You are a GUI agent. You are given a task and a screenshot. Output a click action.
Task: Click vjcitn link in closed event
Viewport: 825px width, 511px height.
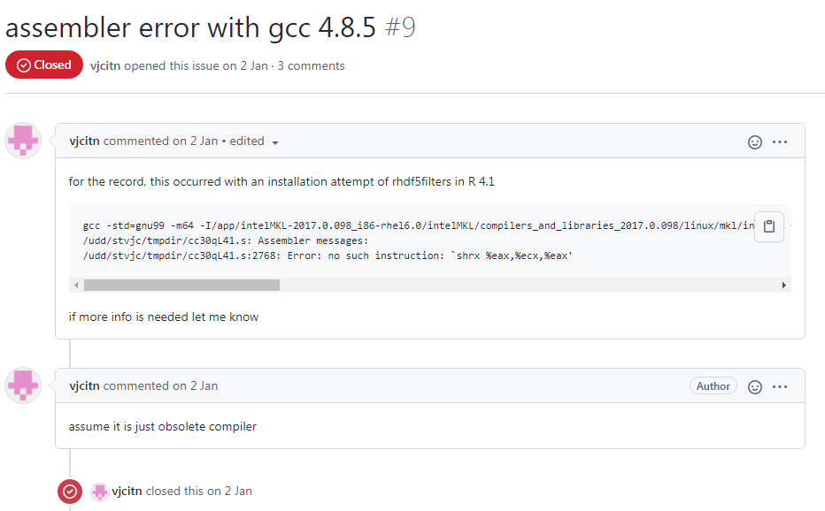tap(127, 491)
